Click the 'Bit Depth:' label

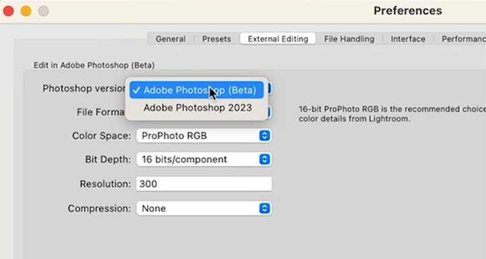(x=108, y=159)
